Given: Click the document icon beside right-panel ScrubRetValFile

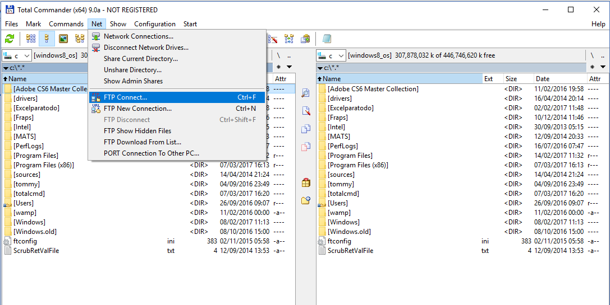Looking at the screenshot, I should (322, 251).
